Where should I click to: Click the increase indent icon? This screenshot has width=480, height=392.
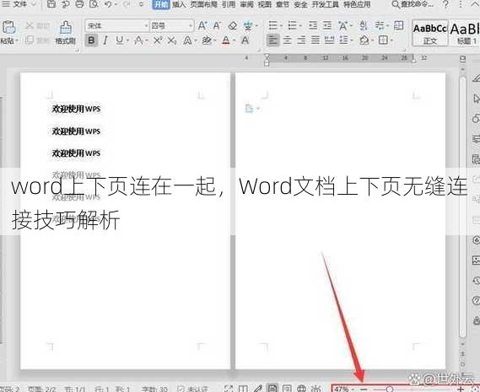[327, 25]
